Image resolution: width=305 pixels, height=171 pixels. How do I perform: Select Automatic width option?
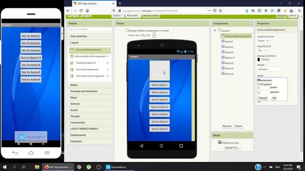(x=259, y=80)
